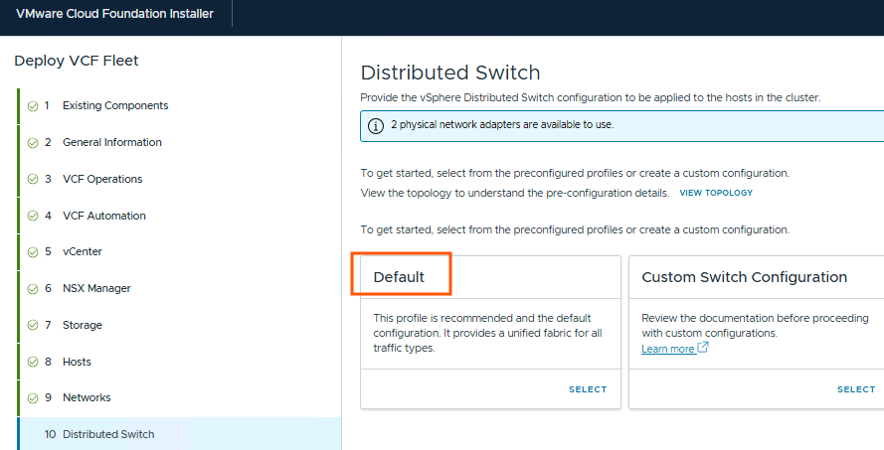884x450 pixels.
Task: Click the checkmark icon beside VCF Automation
Action: 33,217
